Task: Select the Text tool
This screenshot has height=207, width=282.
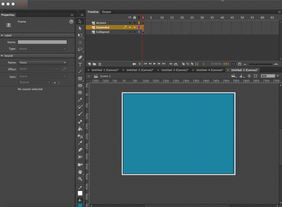Action: click(x=80, y=64)
